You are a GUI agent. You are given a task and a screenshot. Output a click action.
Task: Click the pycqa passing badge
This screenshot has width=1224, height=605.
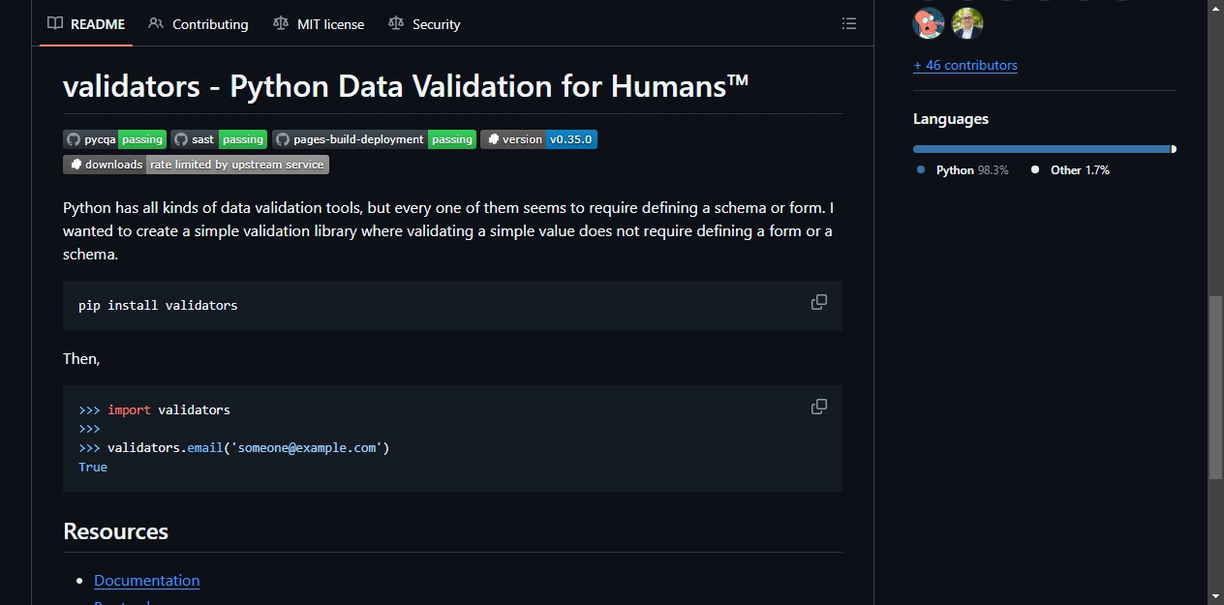coord(114,139)
